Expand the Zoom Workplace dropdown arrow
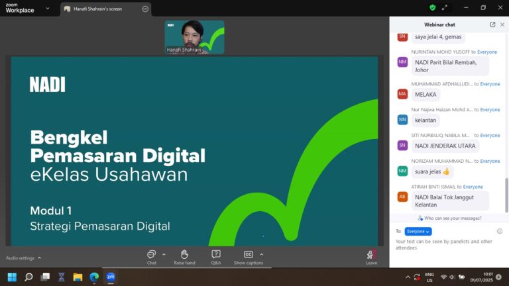This screenshot has width=509, height=286. click(x=48, y=9)
